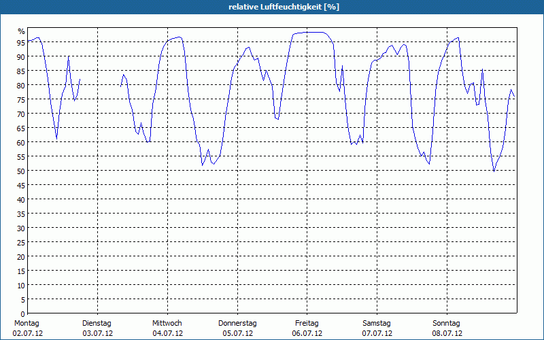Click the date 05.07.12
This screenshot has height=340, width=544.
tap(237, 334)
